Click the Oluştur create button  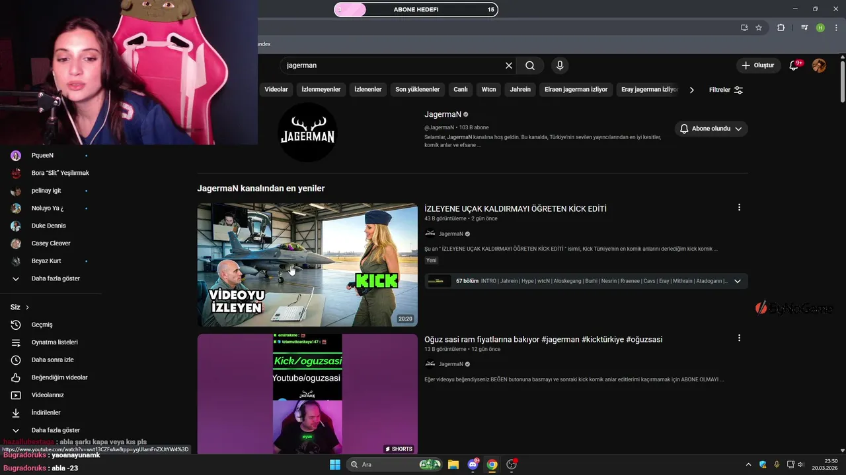click(x=758, y=65)
